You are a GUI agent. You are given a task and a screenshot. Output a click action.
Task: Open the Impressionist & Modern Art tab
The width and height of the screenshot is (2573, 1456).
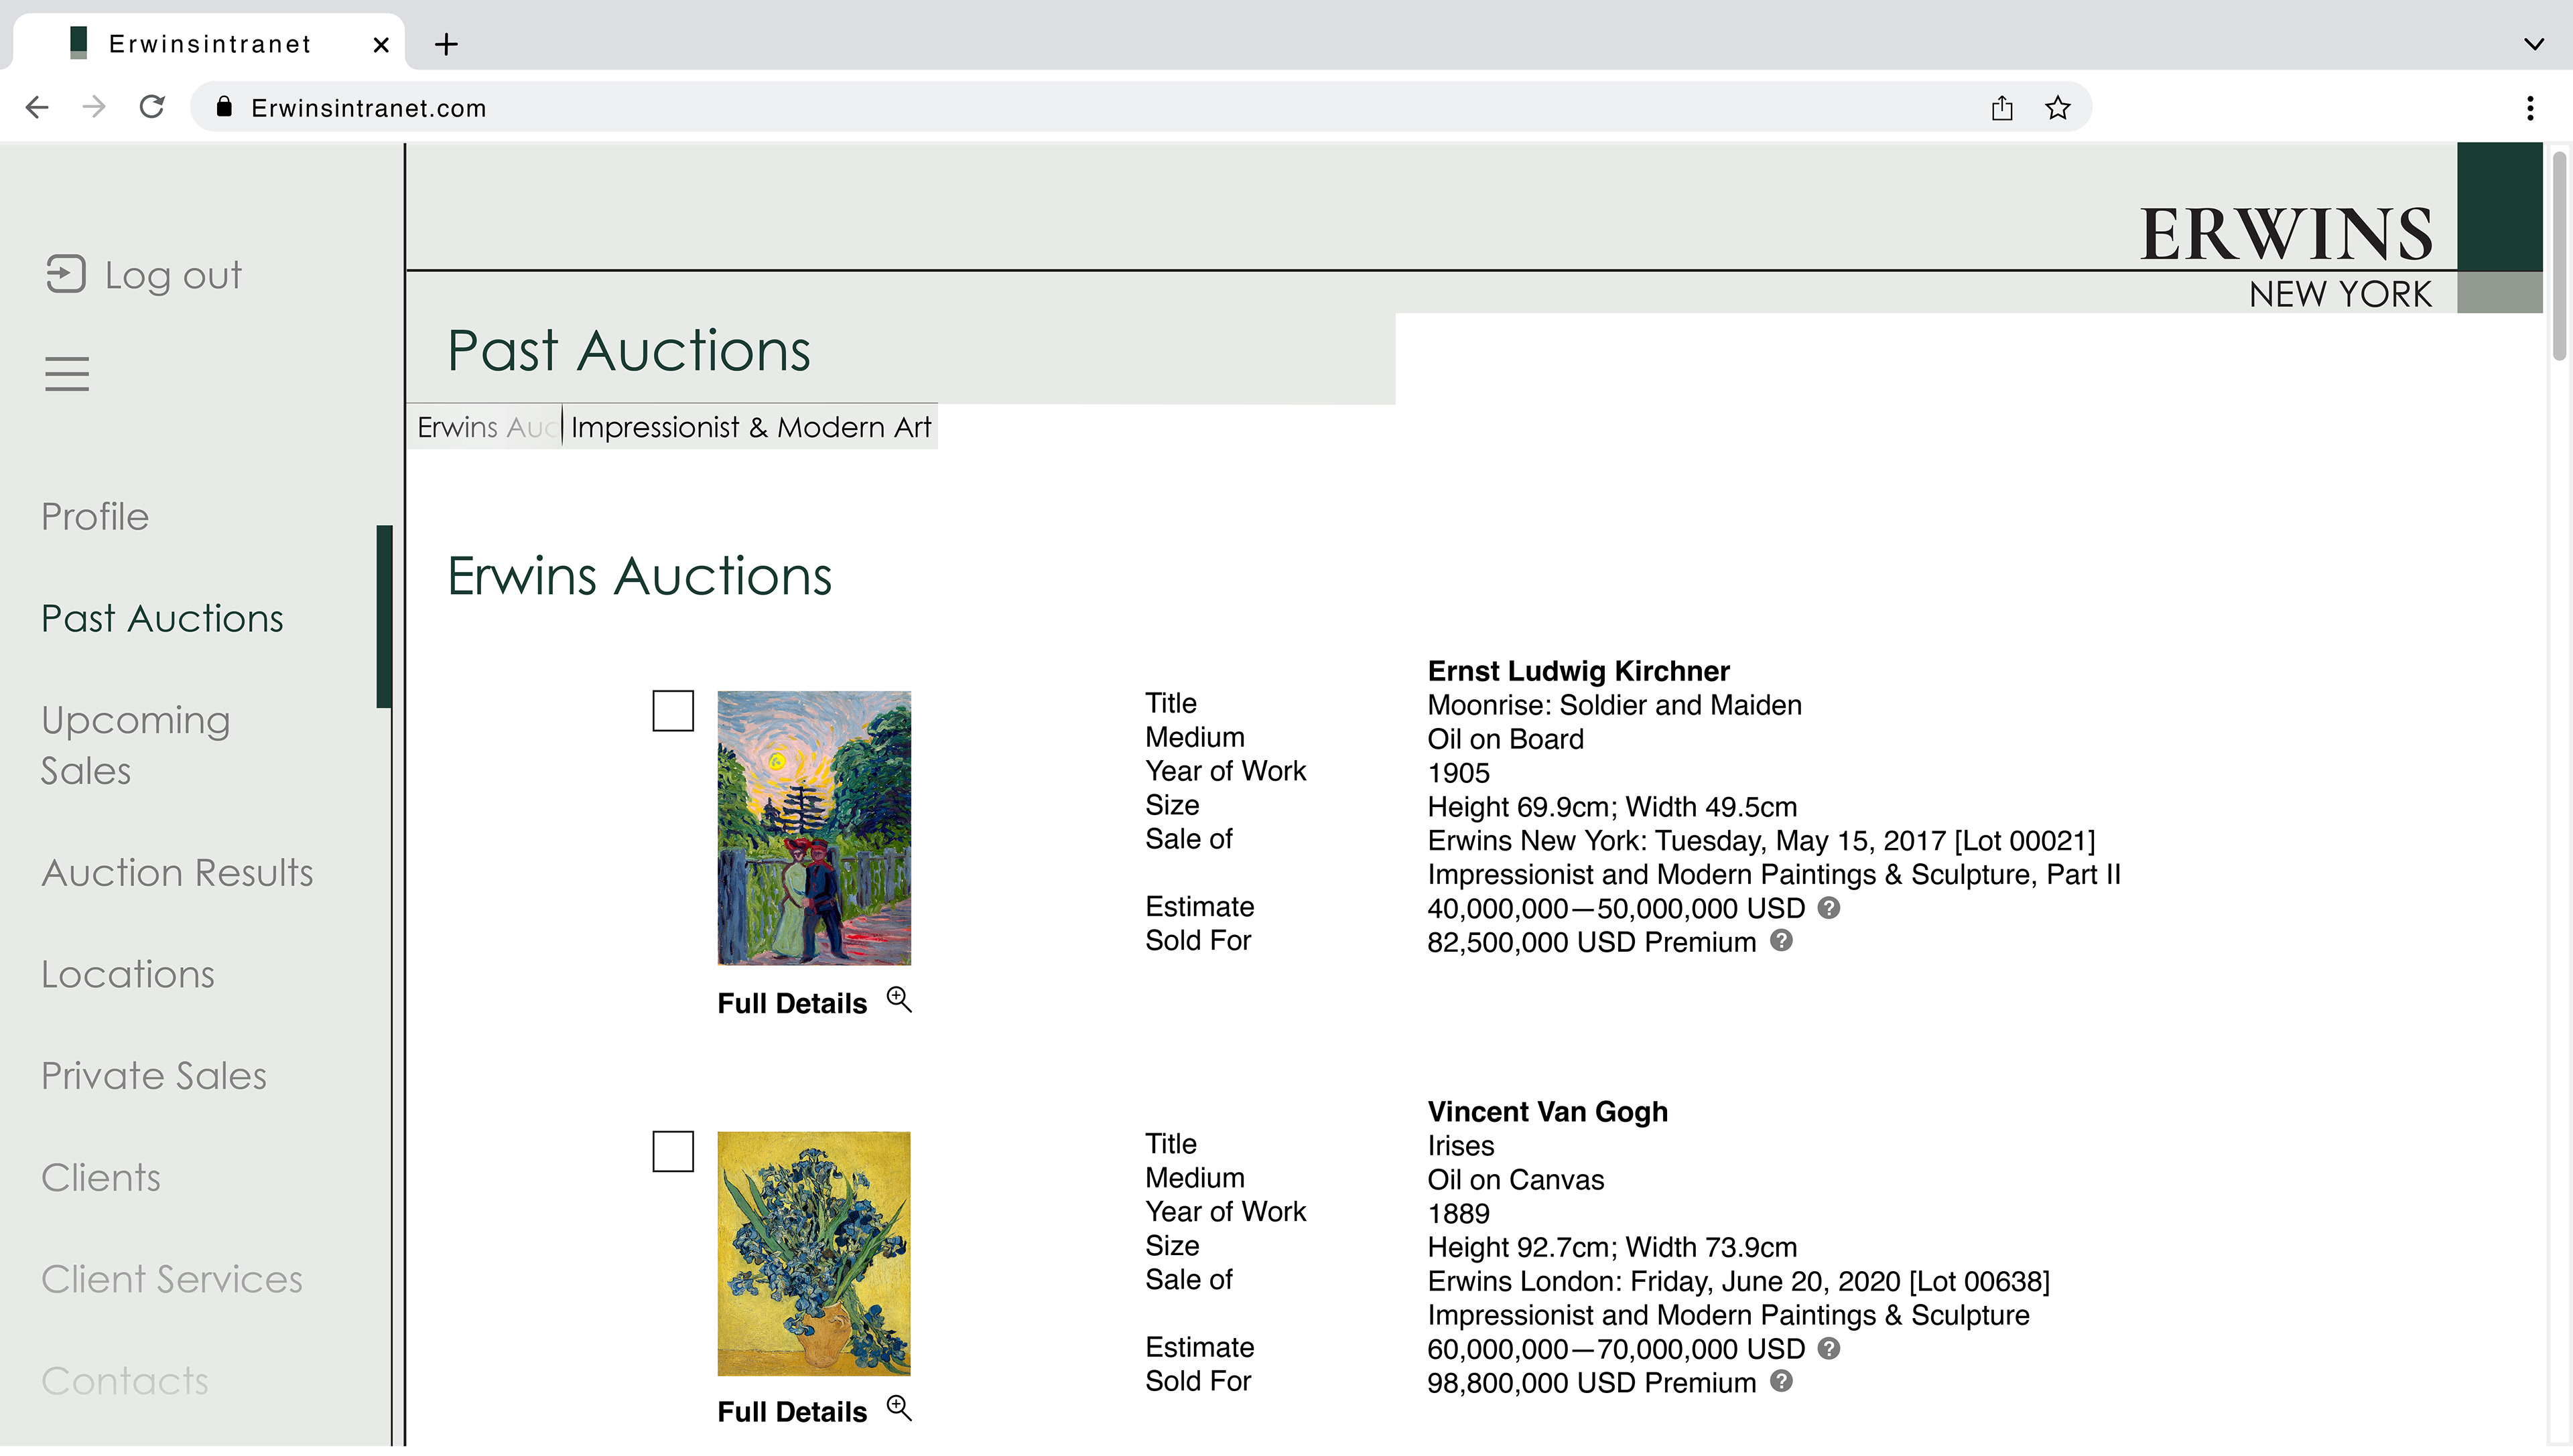click(x=750, y=427)
